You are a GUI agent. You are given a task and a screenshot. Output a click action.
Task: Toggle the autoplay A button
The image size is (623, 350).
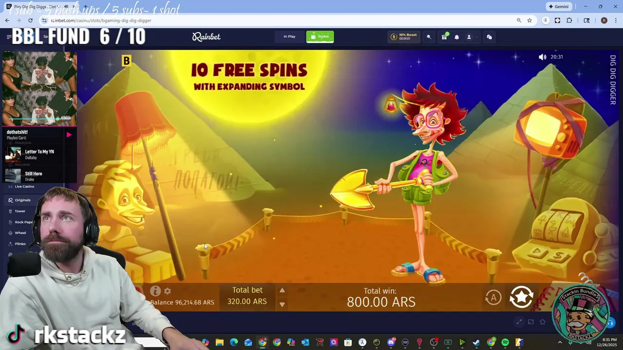click(493, 297)
